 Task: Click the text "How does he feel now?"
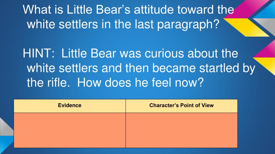pos(140,82)
